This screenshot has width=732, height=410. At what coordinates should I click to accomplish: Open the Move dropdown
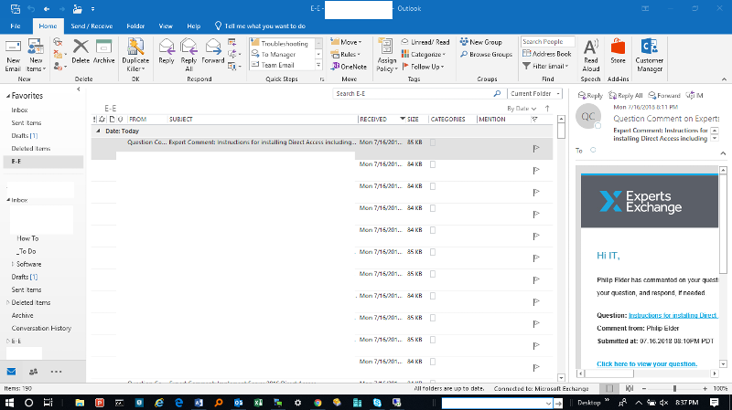346,42
